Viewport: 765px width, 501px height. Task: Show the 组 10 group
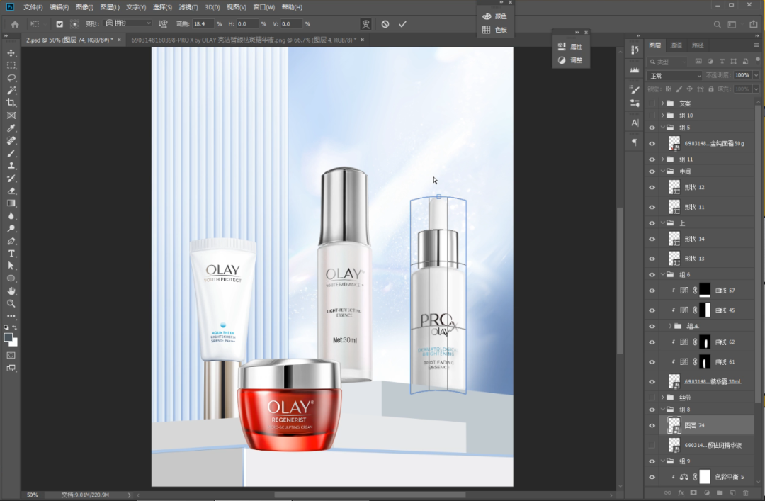[652, 116]
